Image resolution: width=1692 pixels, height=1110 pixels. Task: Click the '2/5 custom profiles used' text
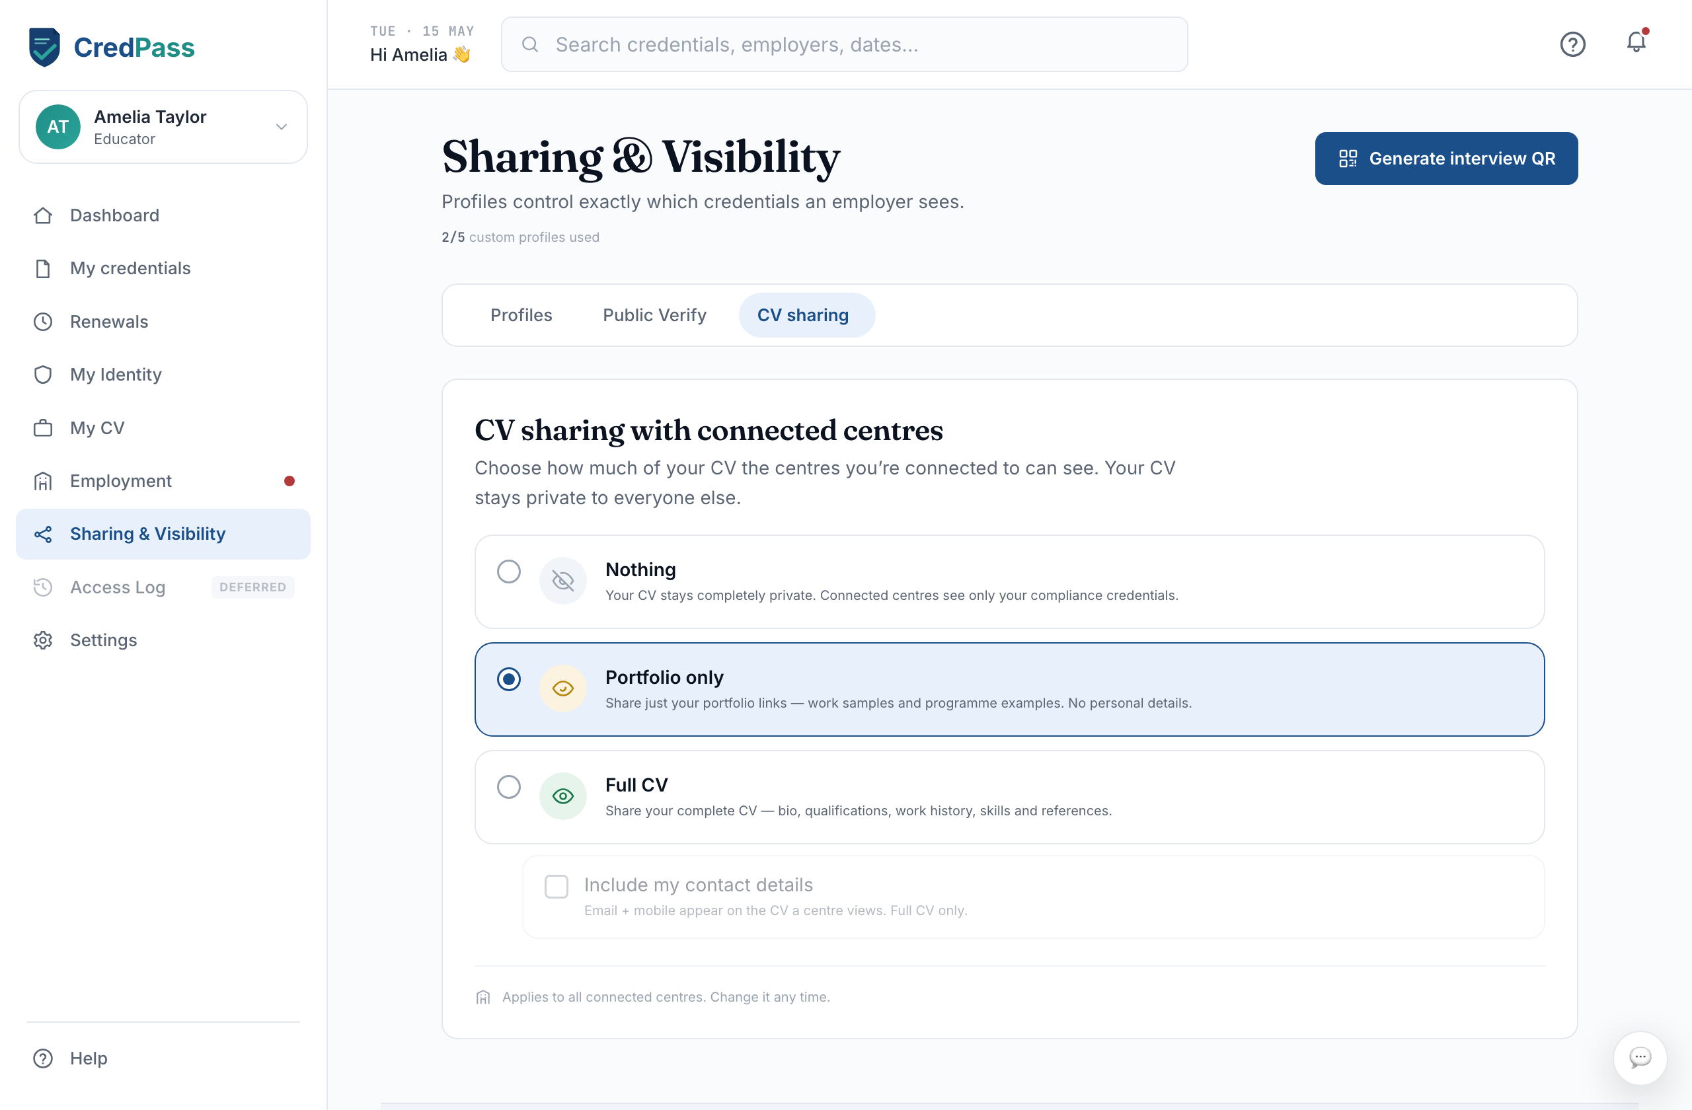coord(520,237)
